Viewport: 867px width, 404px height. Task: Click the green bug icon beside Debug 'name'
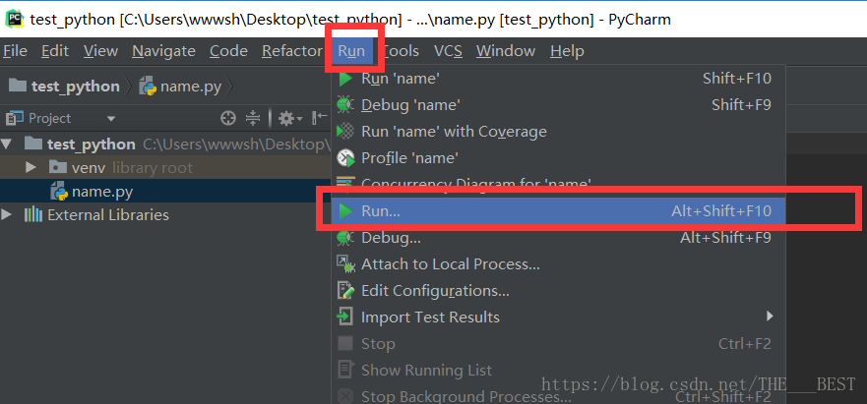coord(345,105)
